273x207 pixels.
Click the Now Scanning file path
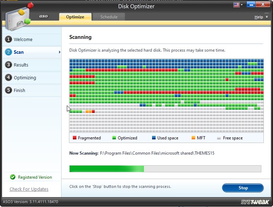157,153
